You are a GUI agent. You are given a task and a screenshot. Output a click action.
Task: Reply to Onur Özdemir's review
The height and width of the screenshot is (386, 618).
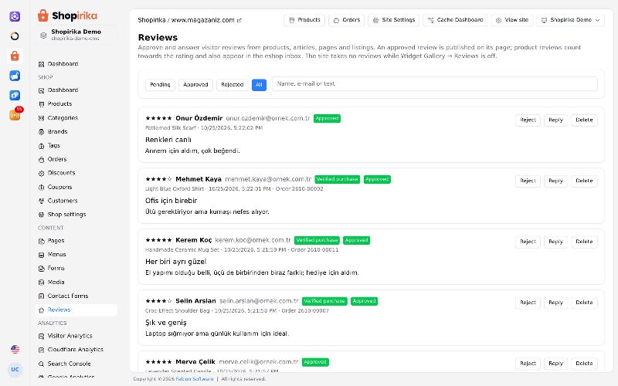[555, 120]
